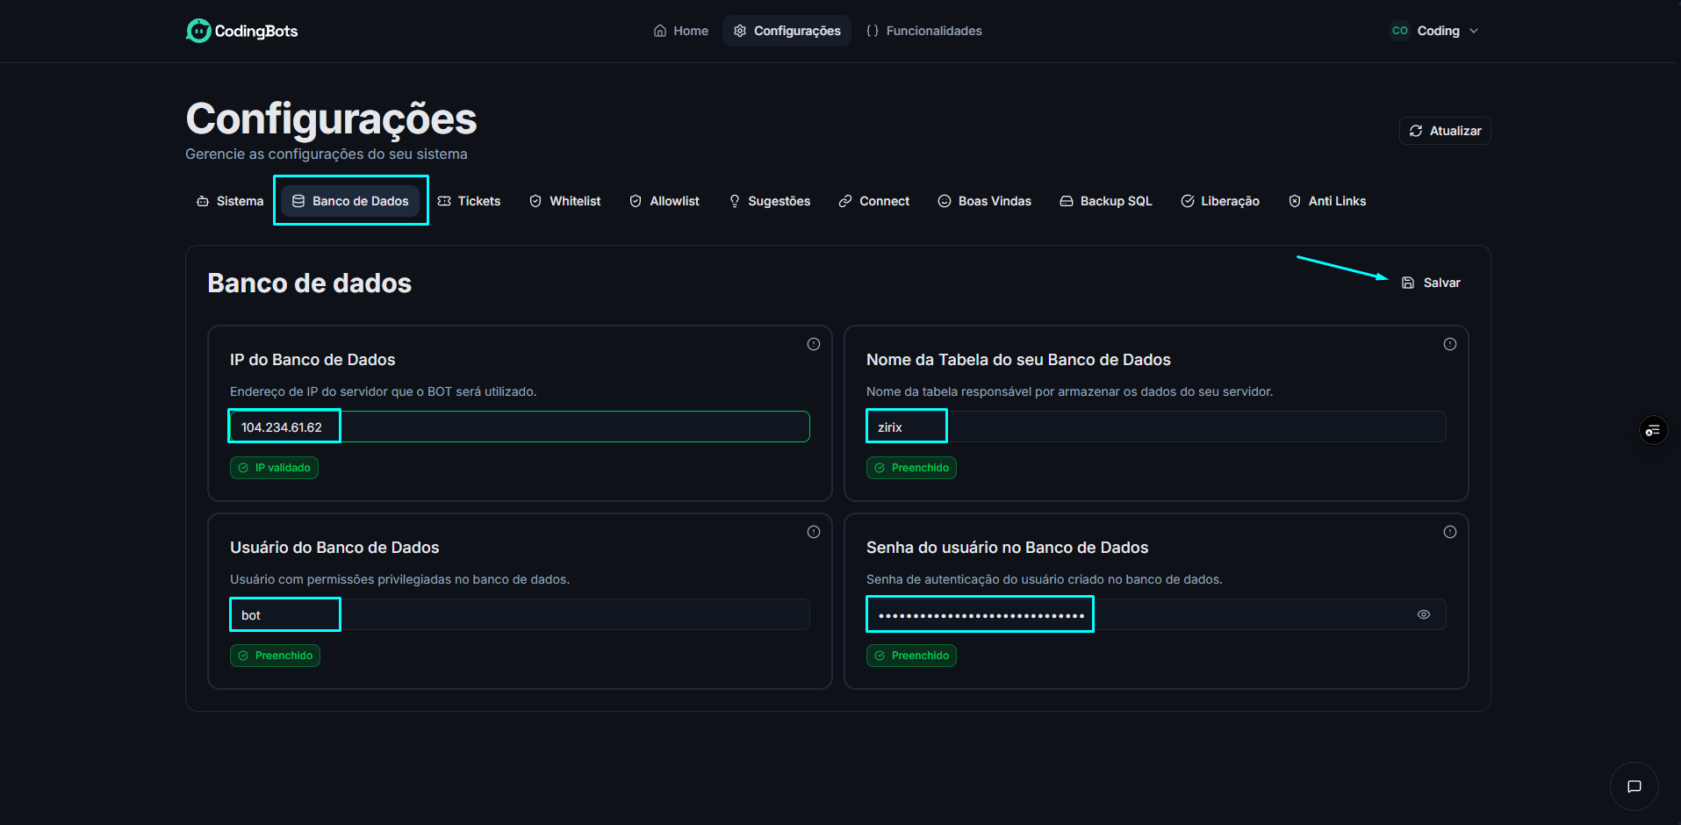Click the info icon on Nome da Tabela card
1681x825 pixels.
[x=1449, y=344]
